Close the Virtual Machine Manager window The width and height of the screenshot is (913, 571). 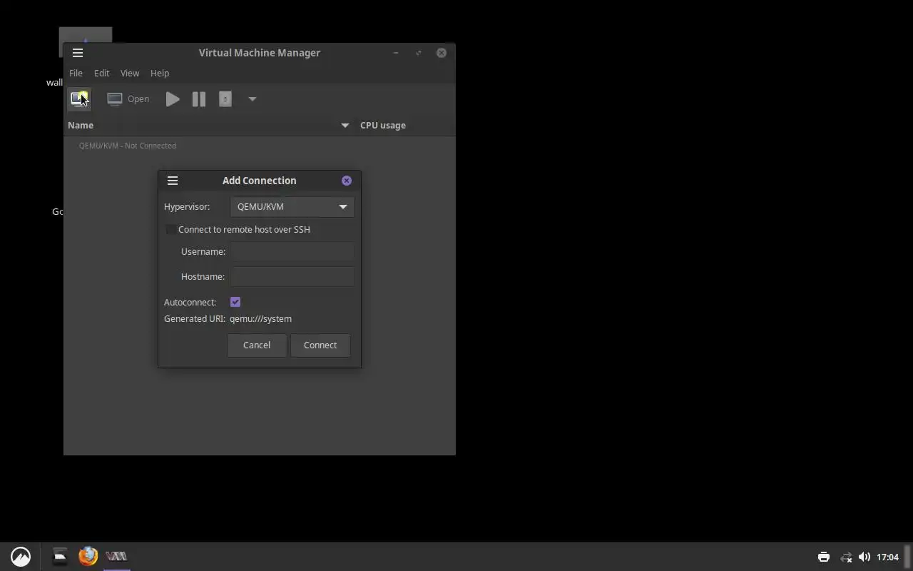442,53
